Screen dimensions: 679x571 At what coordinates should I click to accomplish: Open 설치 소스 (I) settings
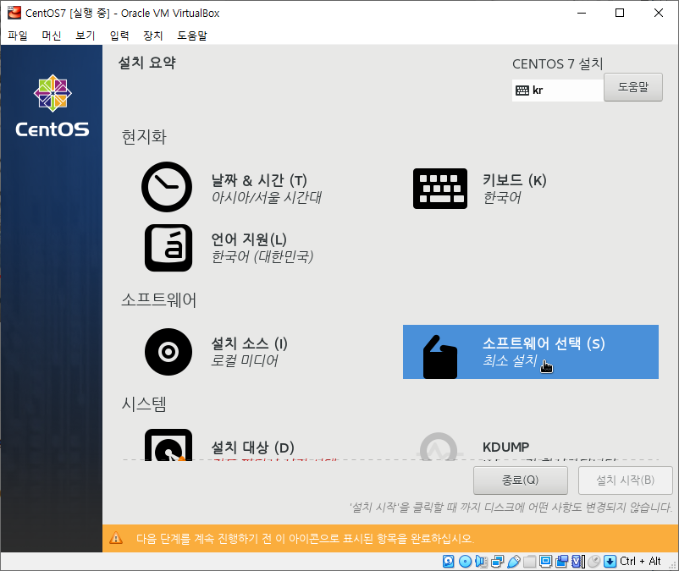pyautogui.click(x=249, y=343)
